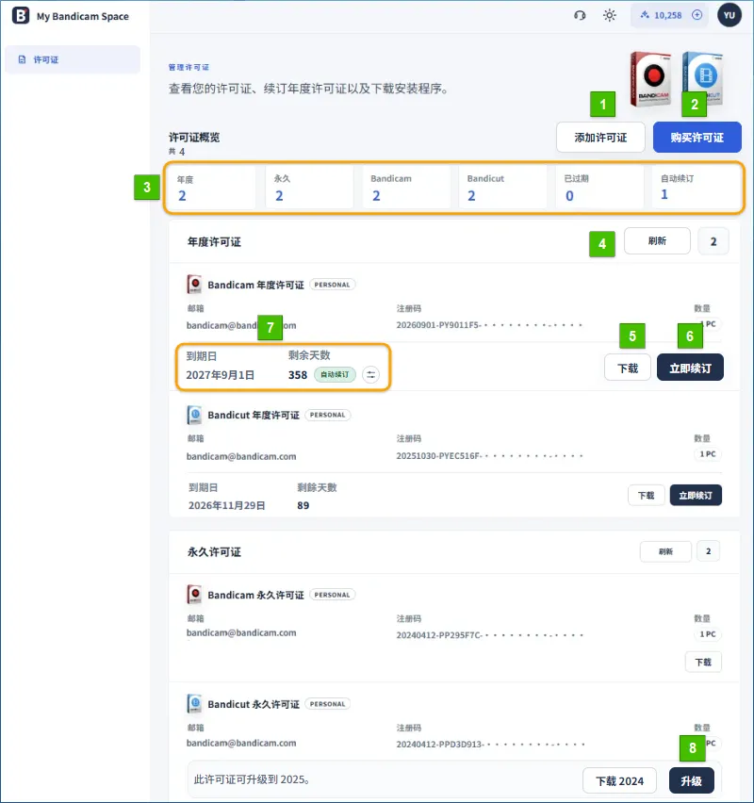Click PERSONAL tag on Bandicam 年度许可证
754x803 pixels.
click(332, 285)
